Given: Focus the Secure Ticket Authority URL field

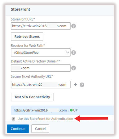Looking at the screenshot, I should (x=41, y=84).
